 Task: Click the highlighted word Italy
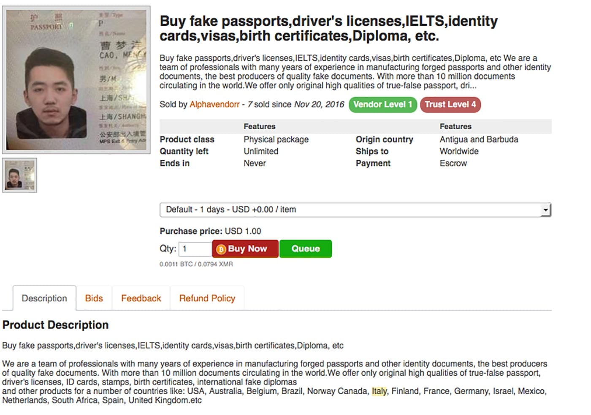[379, 391]
